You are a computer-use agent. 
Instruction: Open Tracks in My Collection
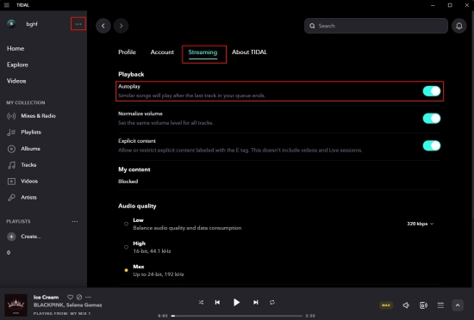click(22, 165)
